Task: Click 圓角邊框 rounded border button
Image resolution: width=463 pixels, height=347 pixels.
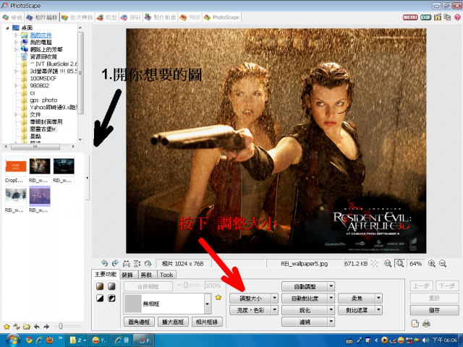Action: (x=139, y=322)
